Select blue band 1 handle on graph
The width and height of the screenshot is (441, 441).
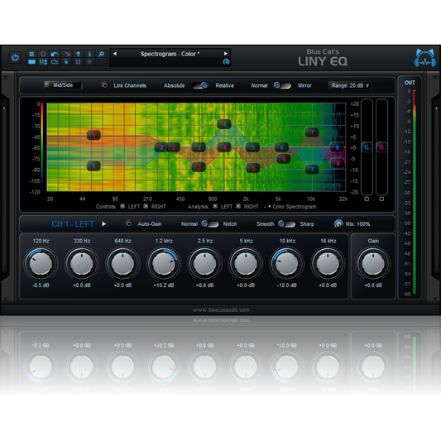(93, 166)
